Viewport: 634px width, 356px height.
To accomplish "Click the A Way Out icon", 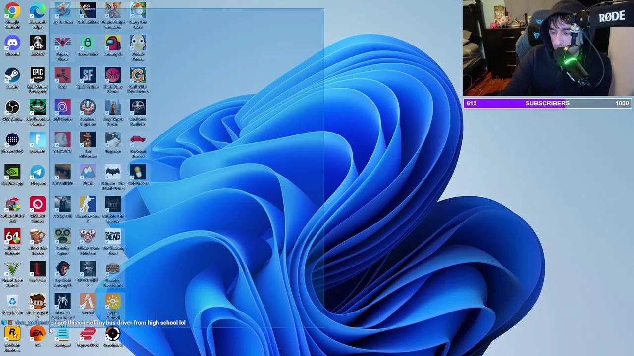I will [x=62, y=207].
